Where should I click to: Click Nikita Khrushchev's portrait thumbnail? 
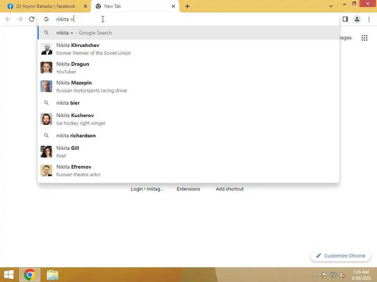click(46, 49)
